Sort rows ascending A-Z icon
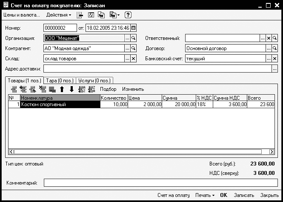The image size is (283, 202). coord(82,89)
